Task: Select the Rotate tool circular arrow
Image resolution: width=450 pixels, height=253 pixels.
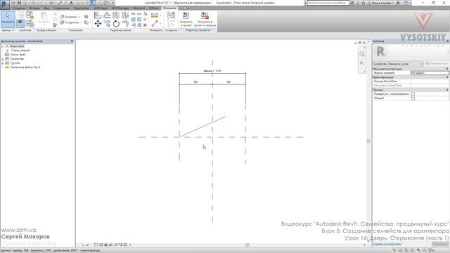Action: tap(116, 24)
